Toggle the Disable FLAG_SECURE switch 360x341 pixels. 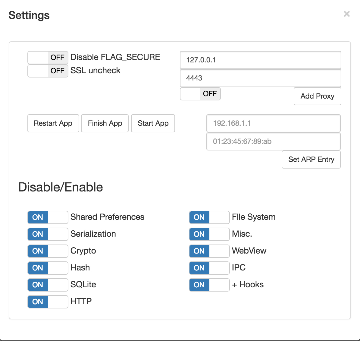tap(48, 57)
